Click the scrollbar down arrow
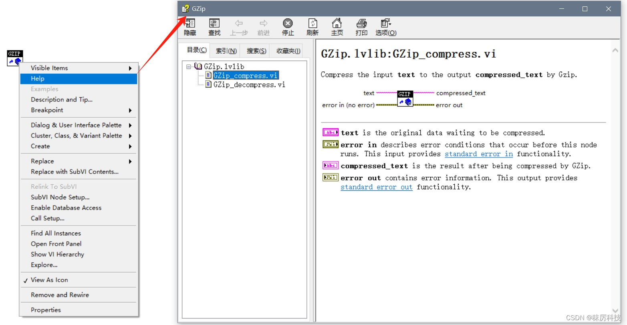627x325 pixels. click(x=615, y=311)
